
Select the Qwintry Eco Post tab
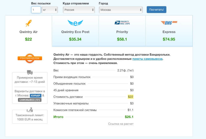pyautogui.click(x=75, y=31)
